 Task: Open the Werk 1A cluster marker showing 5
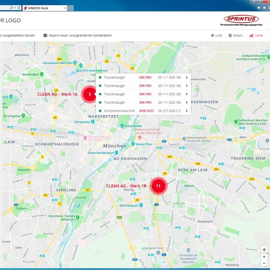pyautogui.click(x=90, y=94)
